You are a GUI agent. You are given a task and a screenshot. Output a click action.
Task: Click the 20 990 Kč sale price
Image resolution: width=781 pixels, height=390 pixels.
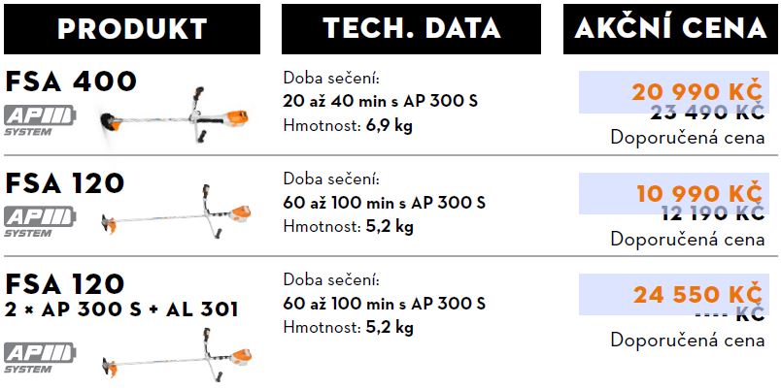pos(696,92)
